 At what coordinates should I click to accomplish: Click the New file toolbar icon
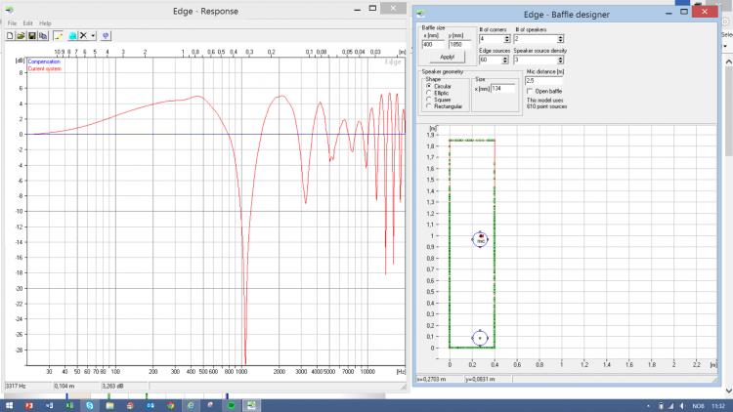tap(10, 36)
